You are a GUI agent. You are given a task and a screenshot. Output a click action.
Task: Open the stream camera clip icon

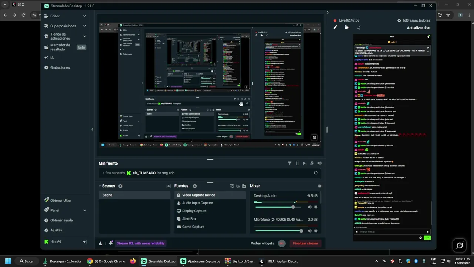coord(347,27)
